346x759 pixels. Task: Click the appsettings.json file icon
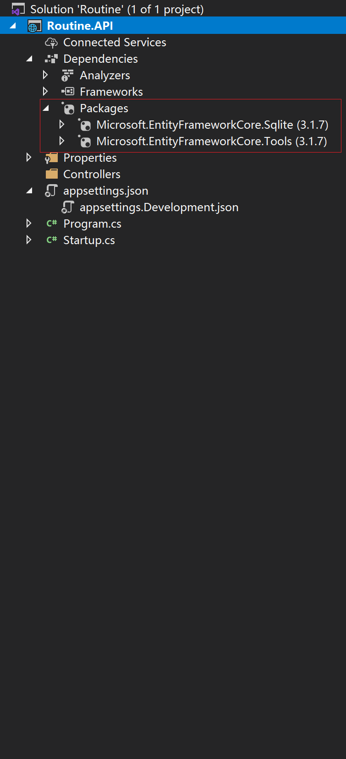51,191
